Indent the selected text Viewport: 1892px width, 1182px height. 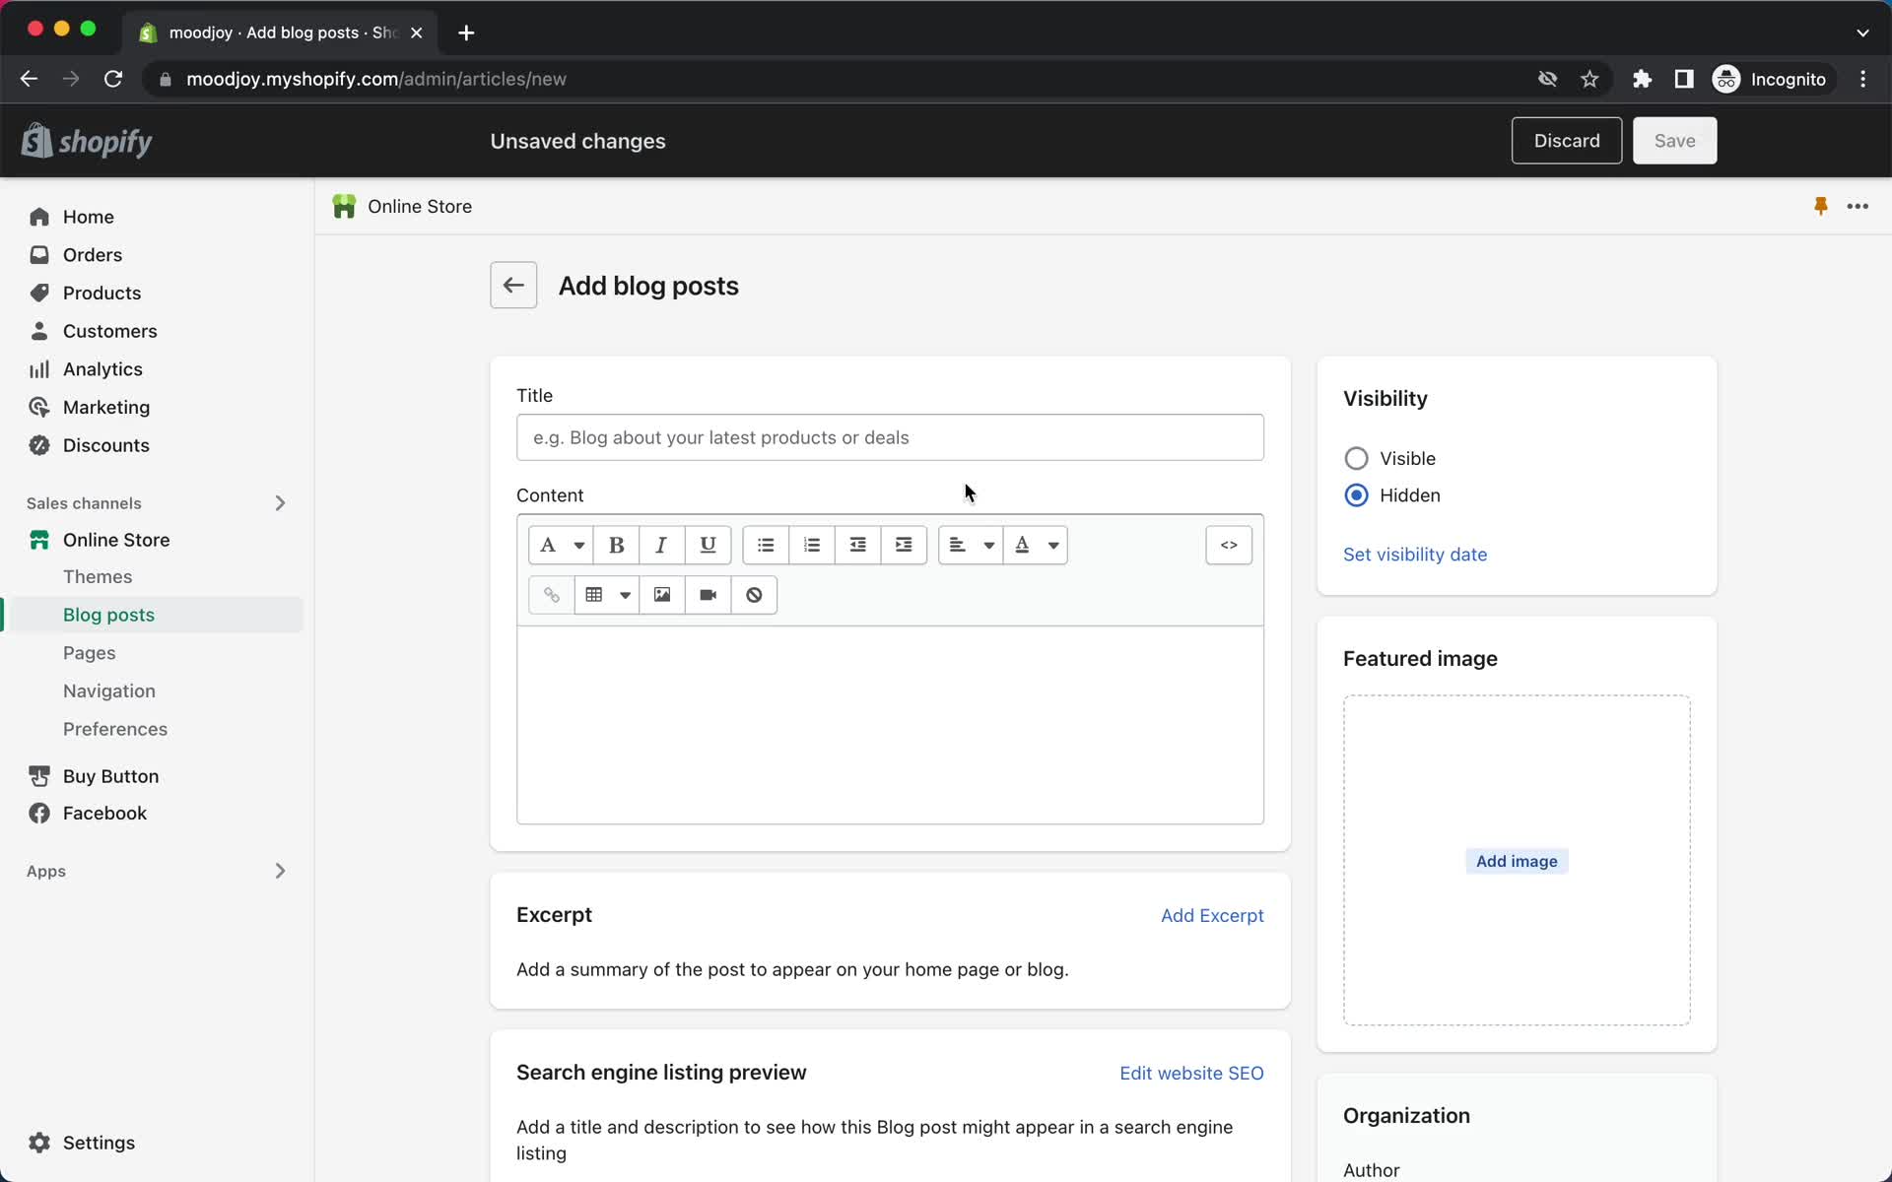[x=904, y=545]
